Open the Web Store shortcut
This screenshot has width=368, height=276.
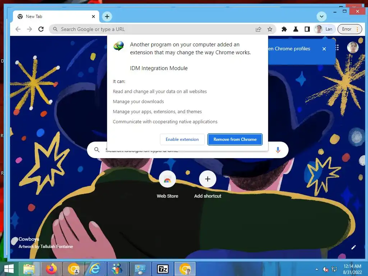(167, 185)
